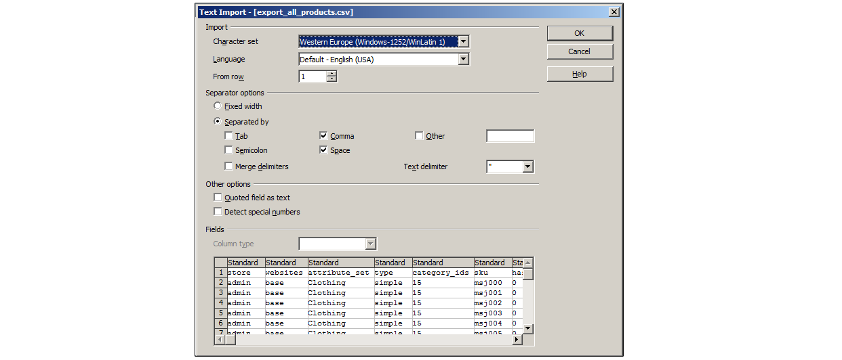Select the 'category_ids' column Standard header
The image size is (842, 360).
click(442, 263)
